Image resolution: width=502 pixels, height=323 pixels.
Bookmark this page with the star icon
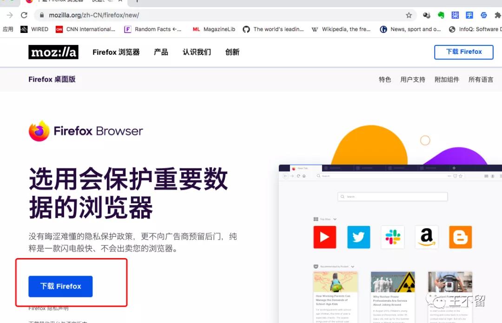409,15
